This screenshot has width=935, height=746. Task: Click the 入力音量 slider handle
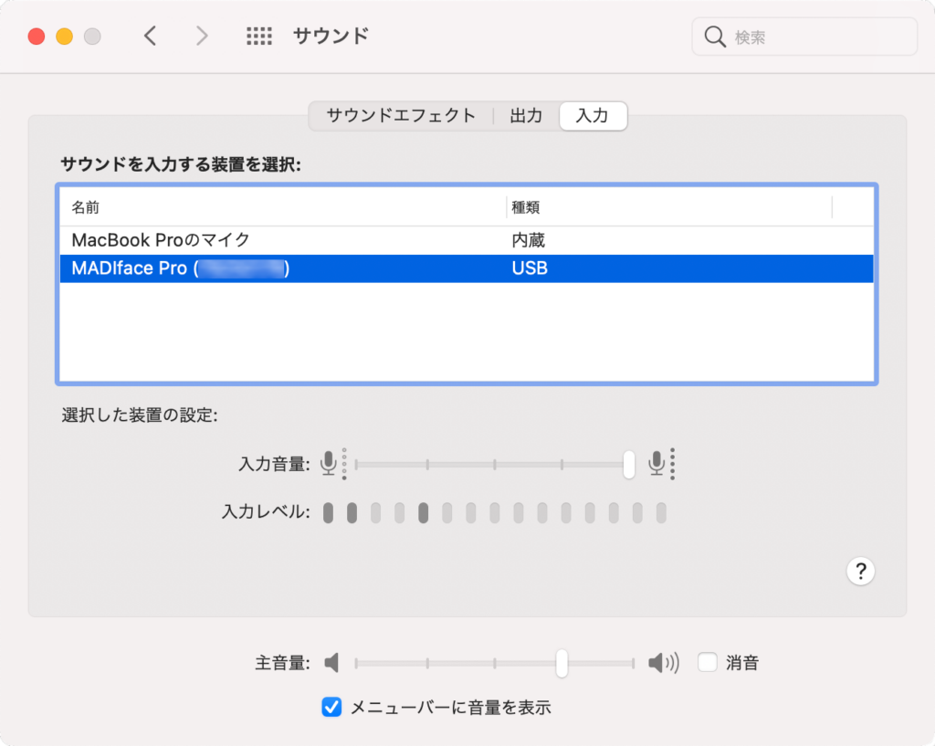(x=627, y=464)
